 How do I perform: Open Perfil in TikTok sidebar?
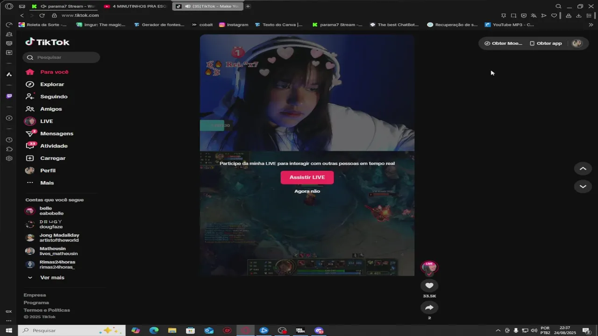(x=41, y=170)
